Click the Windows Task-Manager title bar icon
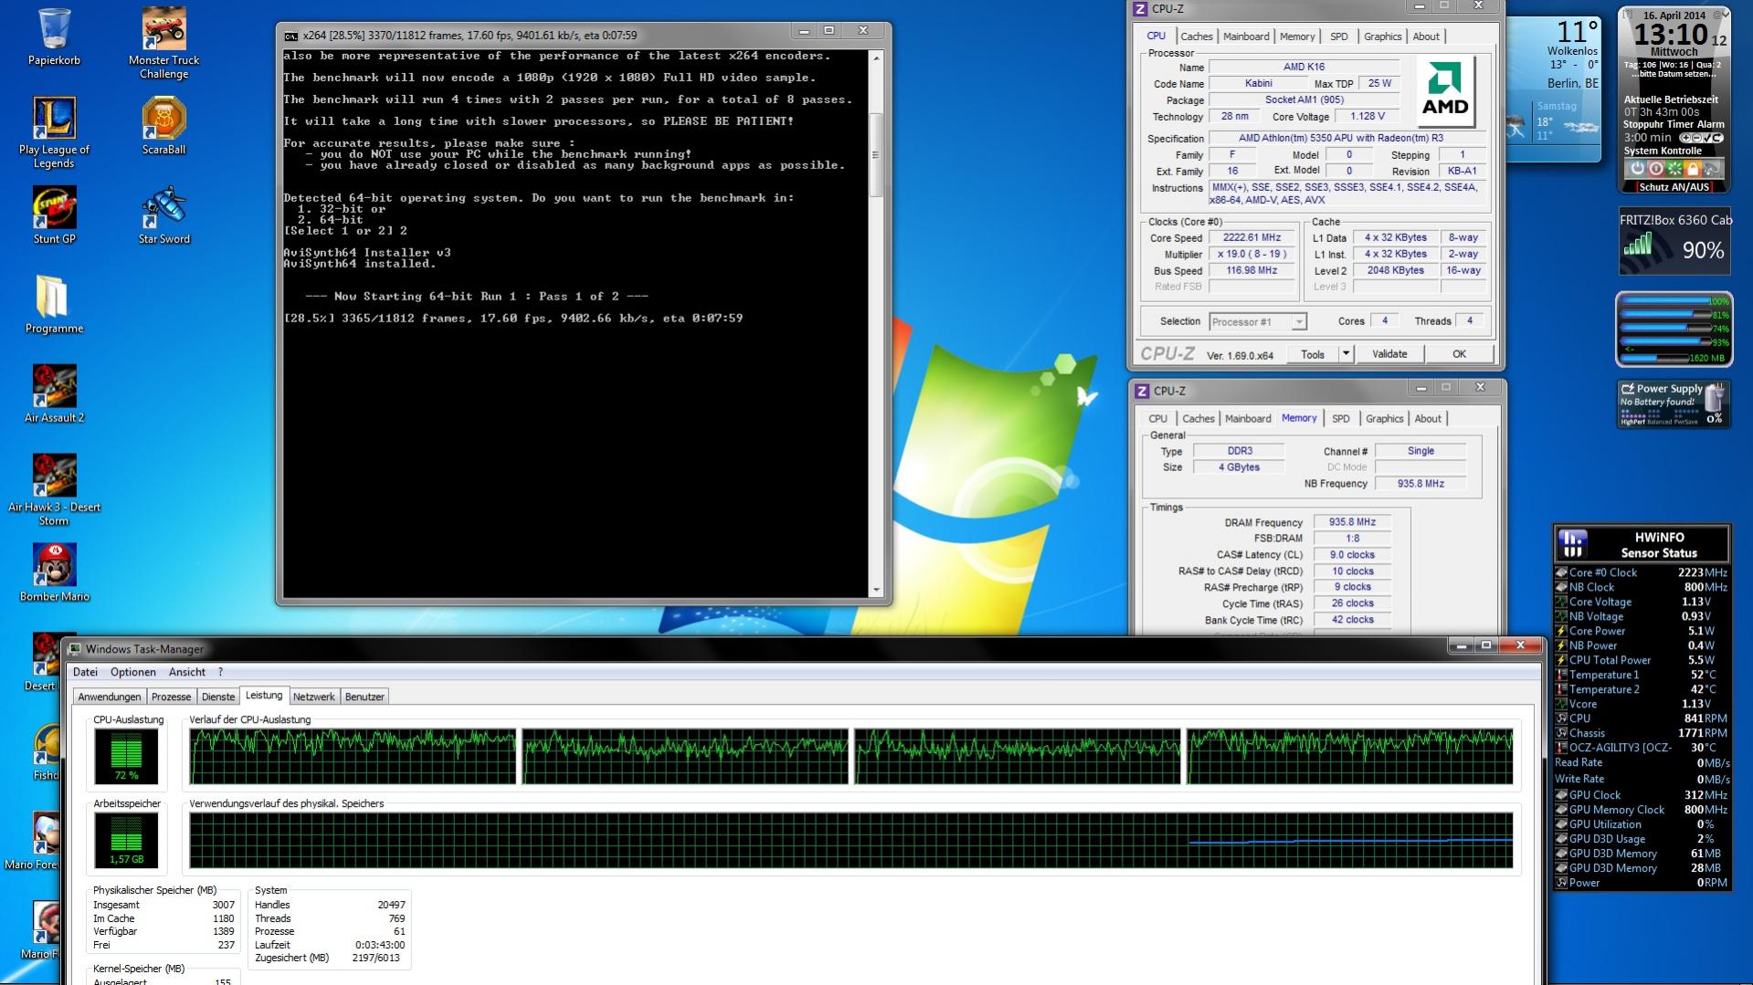This screenshot has height=985, width=1753. [74, 649]
